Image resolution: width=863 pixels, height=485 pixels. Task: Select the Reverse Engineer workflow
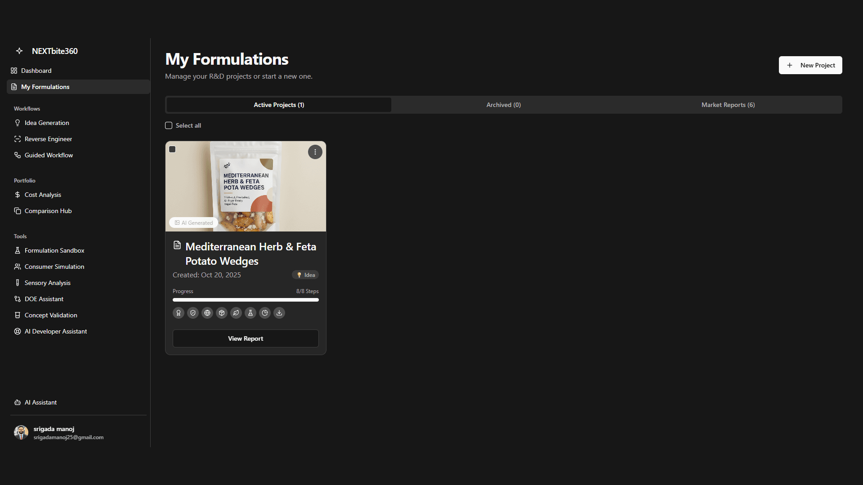(x=48, y=139)
